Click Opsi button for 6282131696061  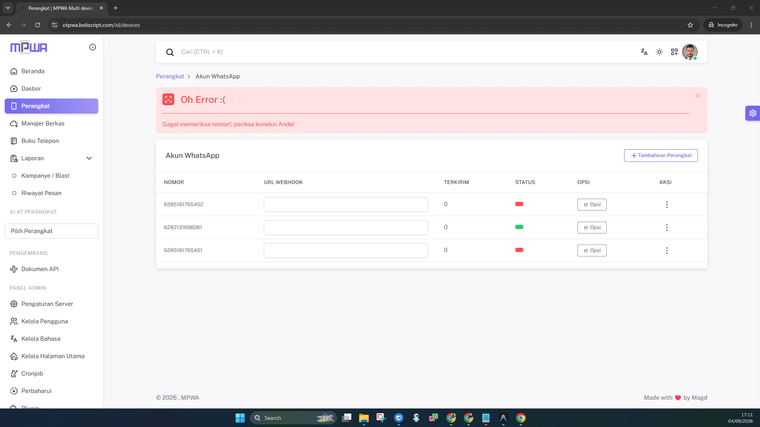click(592, 228)
